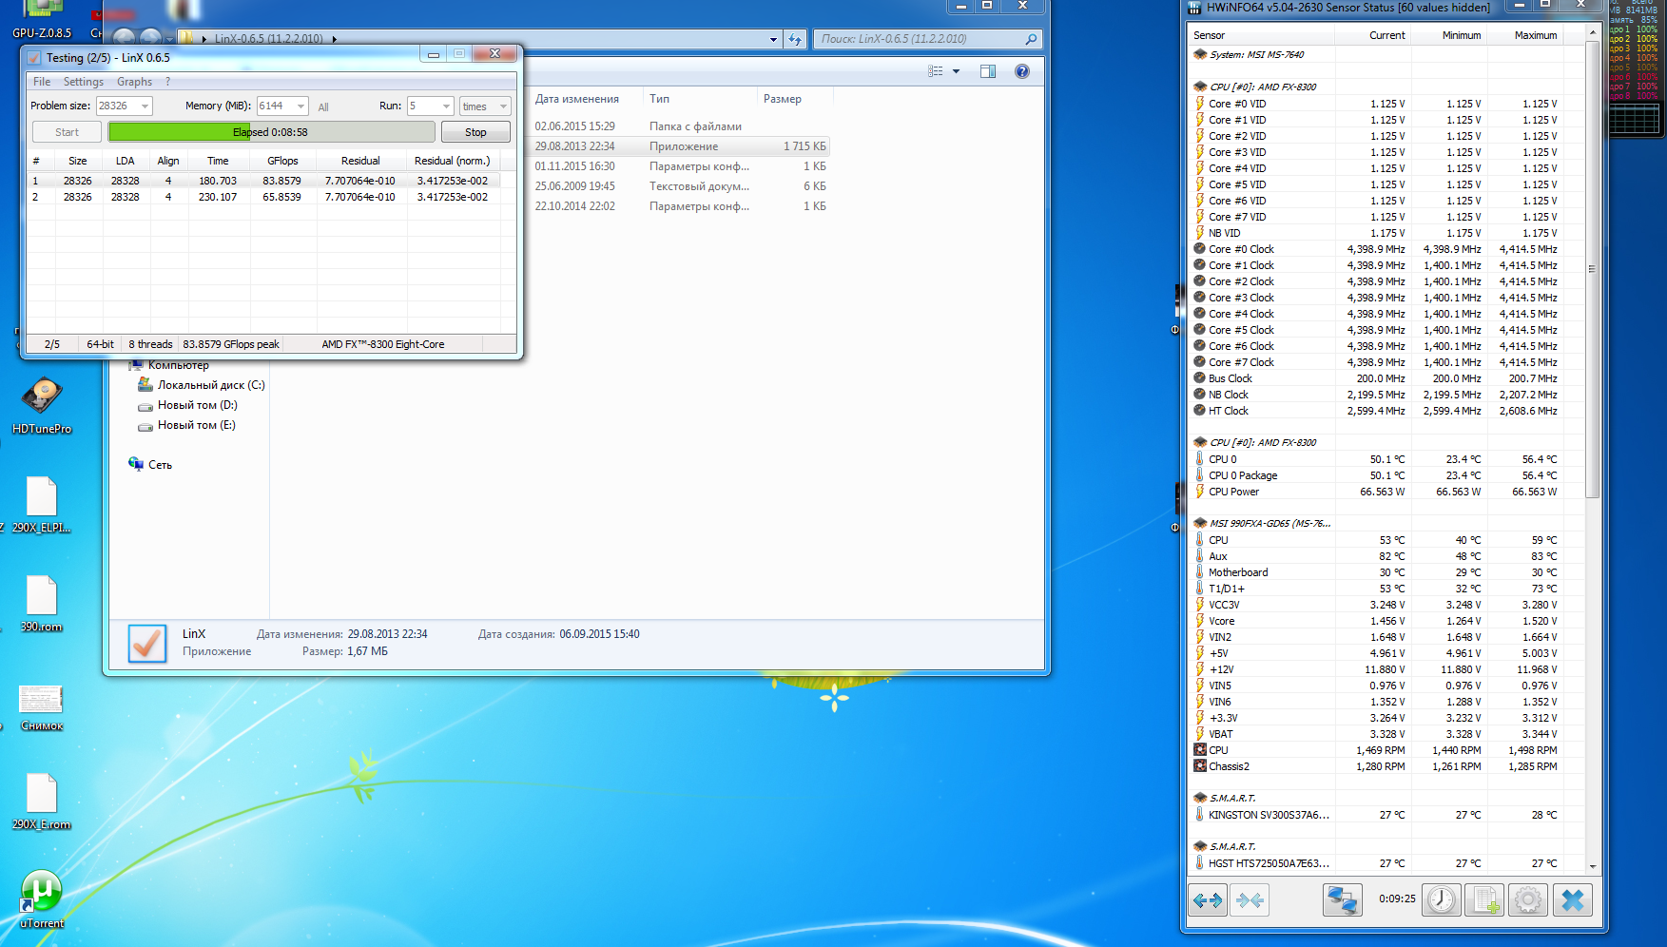Click the LinX elapsed progress bar
The height and width of the screenshot is (947, 1667).
tap(271, 132)
